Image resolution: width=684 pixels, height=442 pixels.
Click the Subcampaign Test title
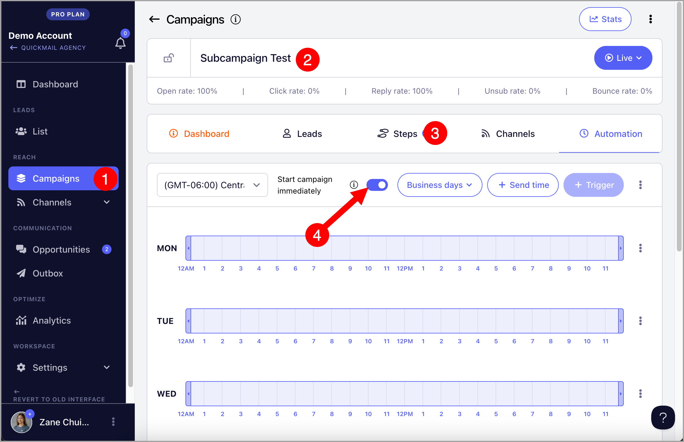point(245,58)
